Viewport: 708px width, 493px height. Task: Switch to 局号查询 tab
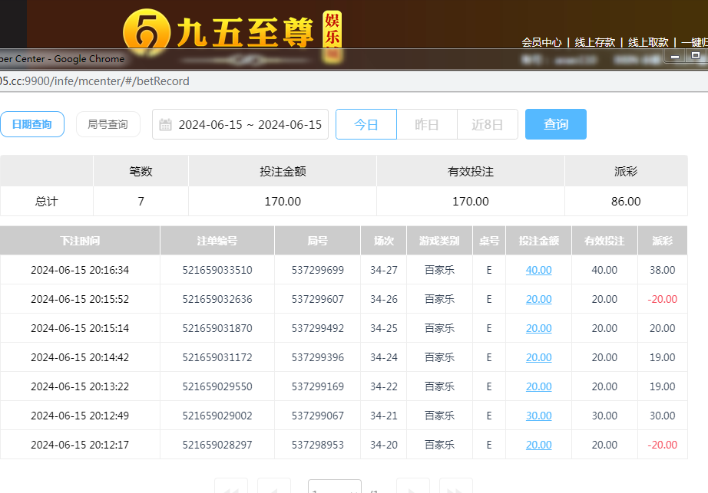tap(108, 124)
